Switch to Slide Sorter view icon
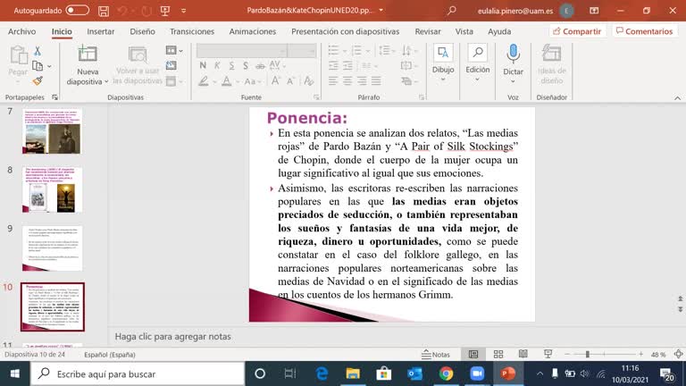The width and height of the screenshot is (686, 386). point(498,355)
